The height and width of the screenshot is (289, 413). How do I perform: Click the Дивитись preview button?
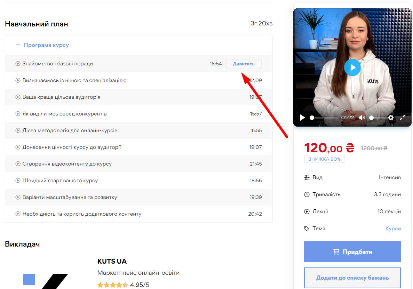tap(244, 64)
